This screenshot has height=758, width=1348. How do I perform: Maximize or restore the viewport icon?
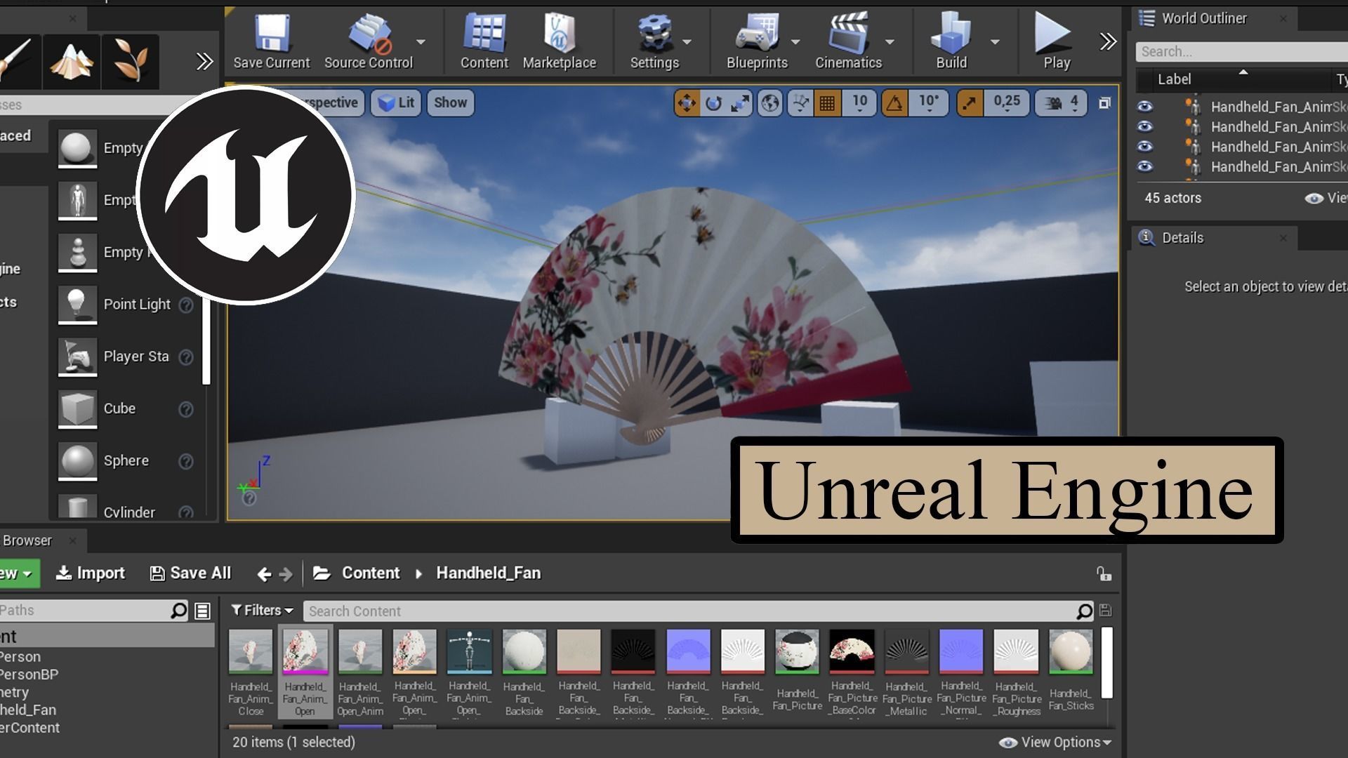pos(1104,103)
